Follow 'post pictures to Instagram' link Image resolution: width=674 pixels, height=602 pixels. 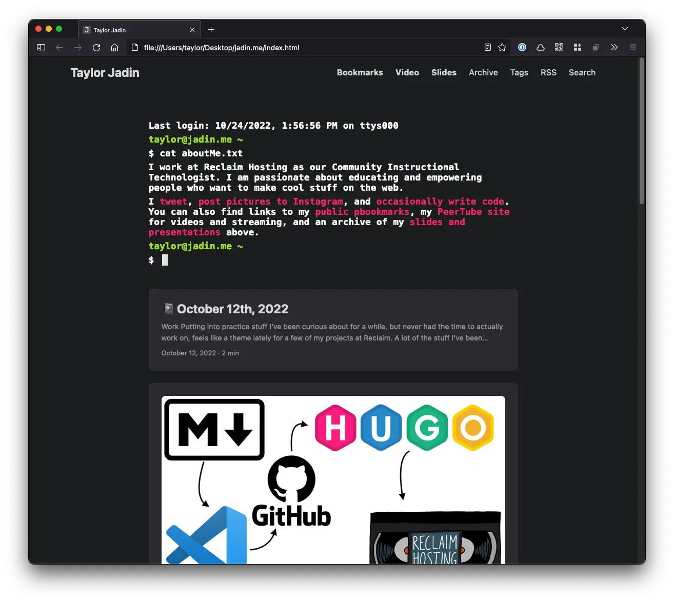[x=270, y=202]
